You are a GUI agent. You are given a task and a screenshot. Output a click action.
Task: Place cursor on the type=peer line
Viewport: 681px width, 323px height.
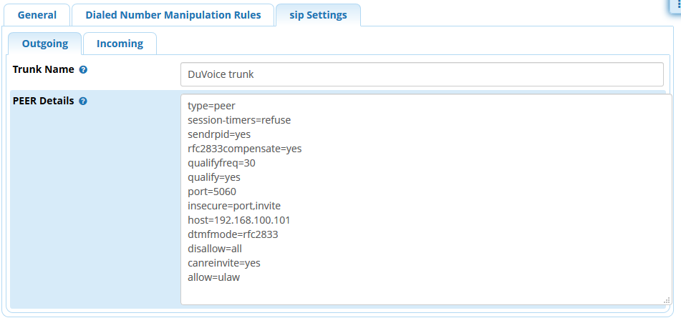point(211,106)
